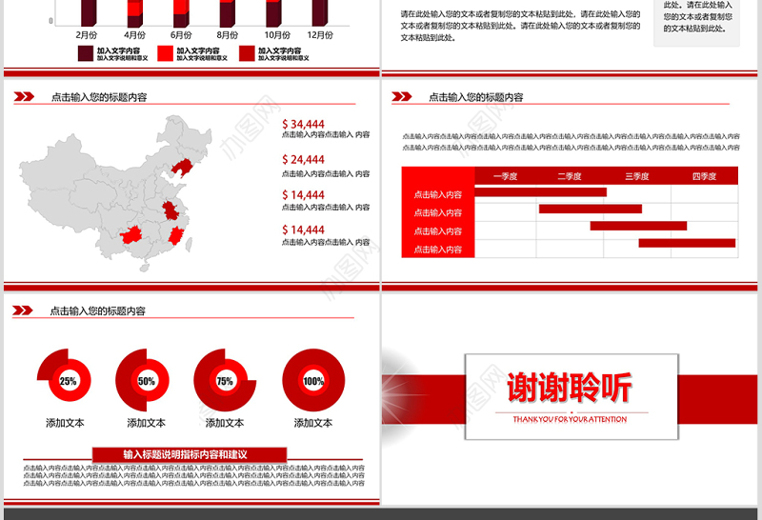Viewport: 762px width, 520px height.
Task: Select the 一季度 column header
Action: pos(506,176)
